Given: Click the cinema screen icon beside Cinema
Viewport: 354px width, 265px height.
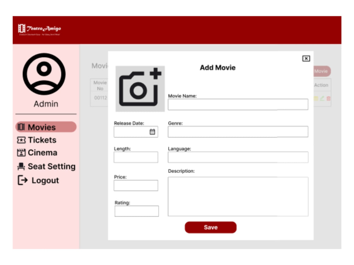Looking at the screenshot, I should [x=21, y=153].
